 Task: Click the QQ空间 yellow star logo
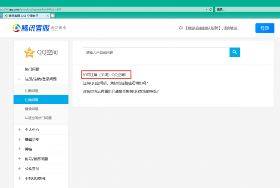tap(29, 52)
